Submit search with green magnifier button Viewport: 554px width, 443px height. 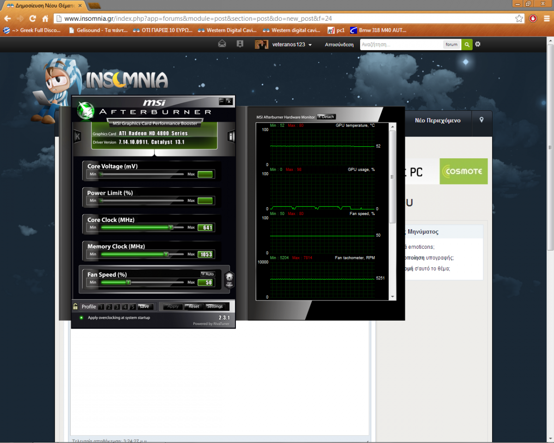[x=467, y=44]
